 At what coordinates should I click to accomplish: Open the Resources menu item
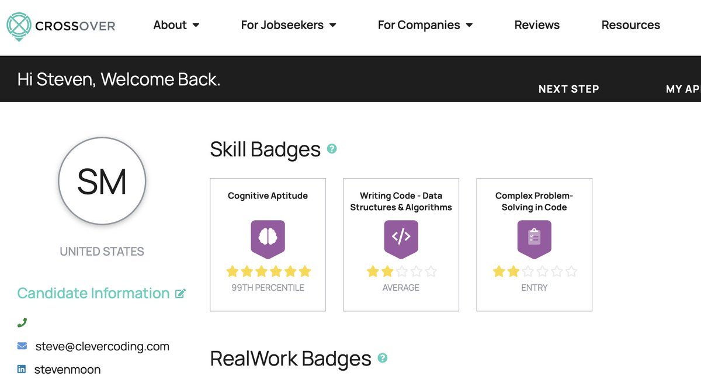630,25
